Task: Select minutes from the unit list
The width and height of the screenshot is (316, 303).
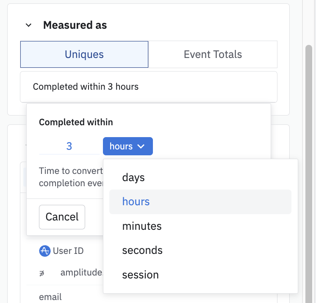Action: 142,226
